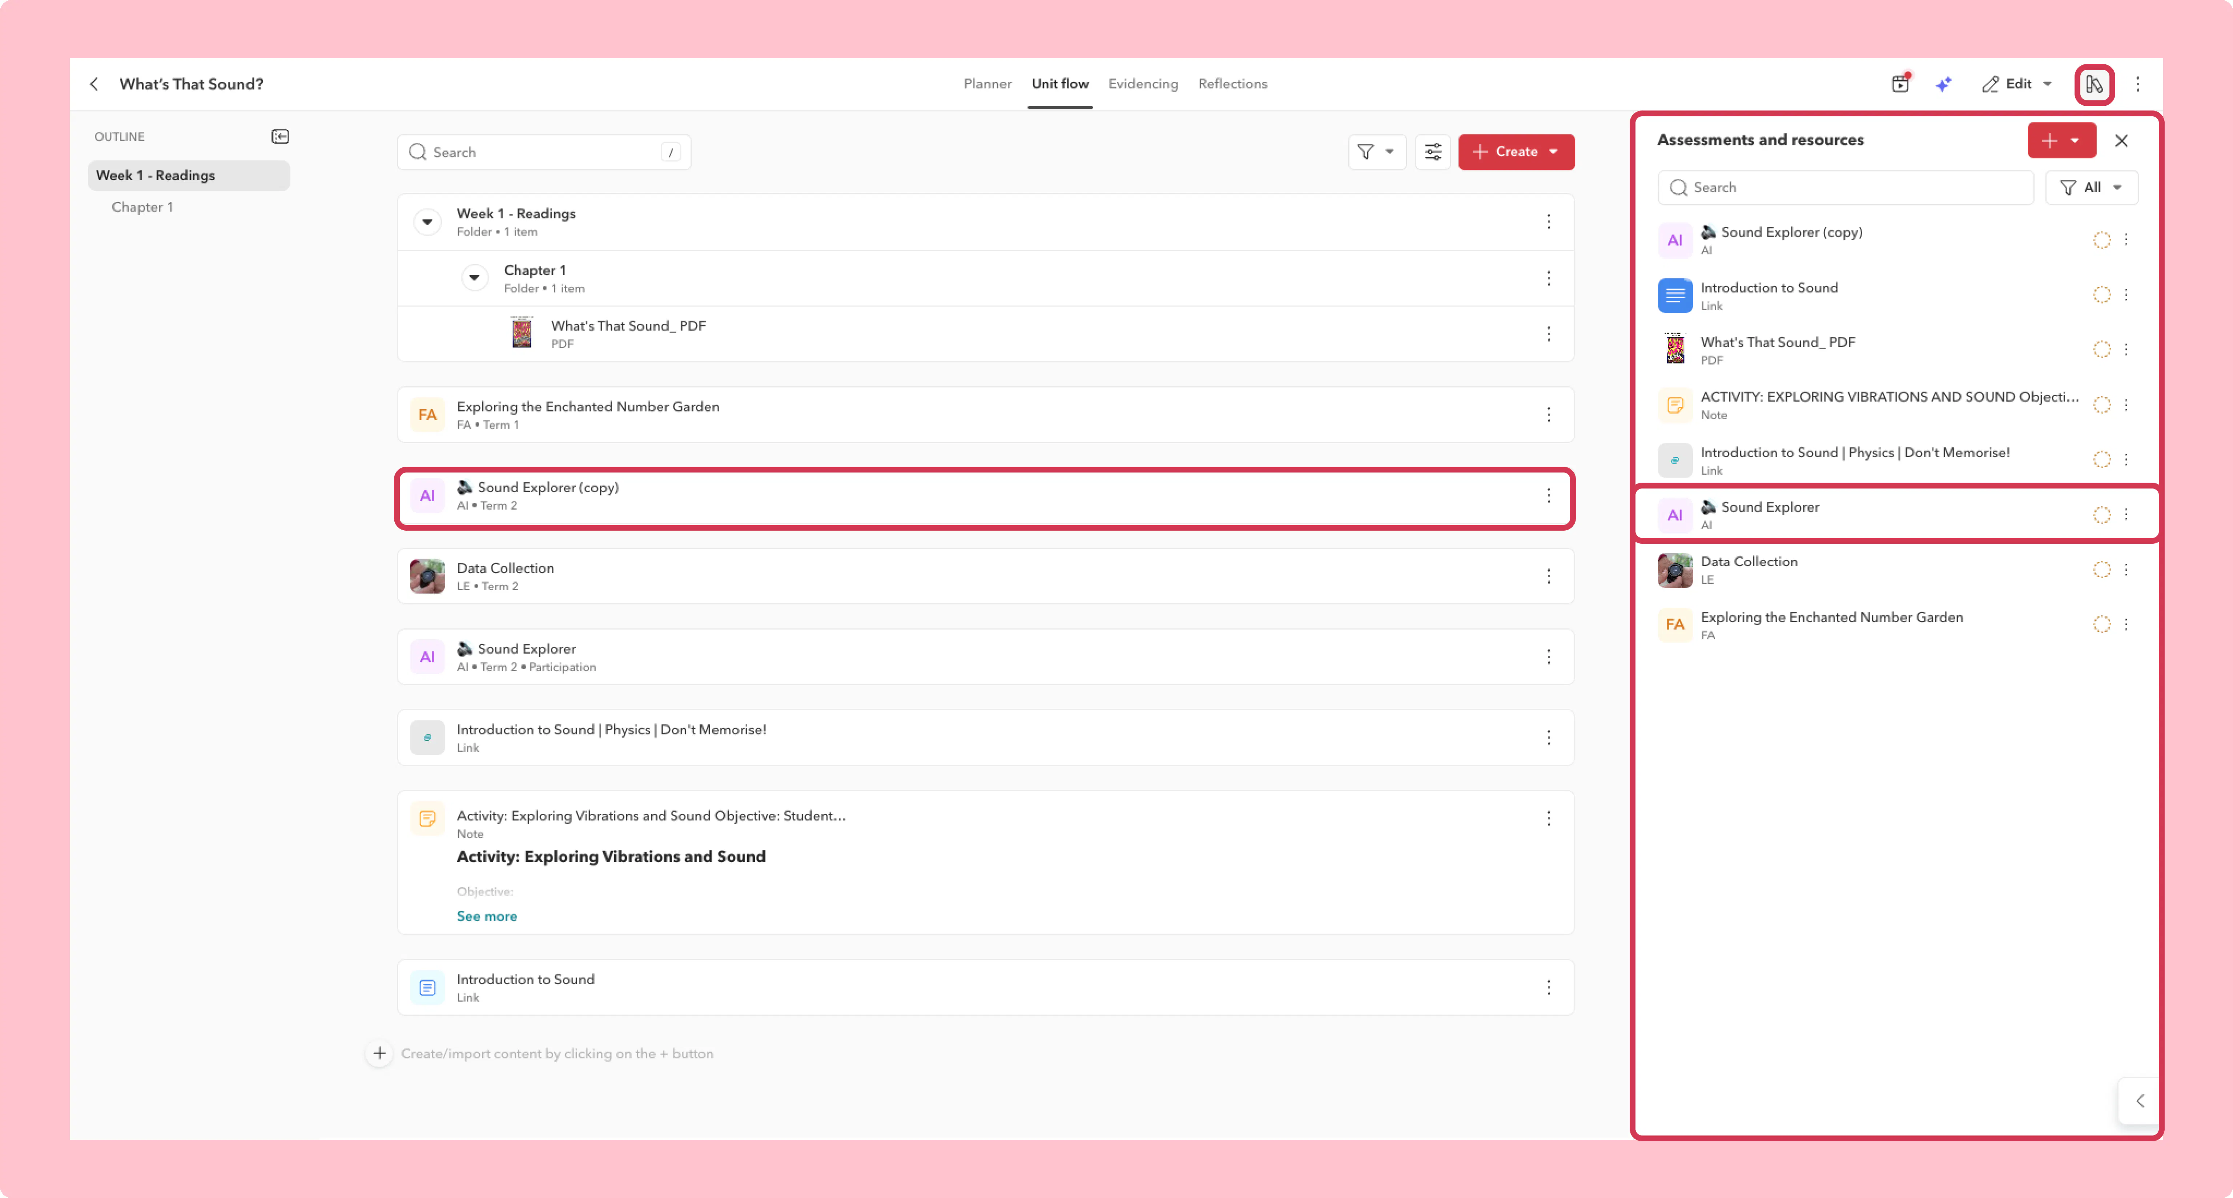Open options for Chapter 1 folder row
Viewport: 2233px width, 1198px height.
(x=1548, y=278)
